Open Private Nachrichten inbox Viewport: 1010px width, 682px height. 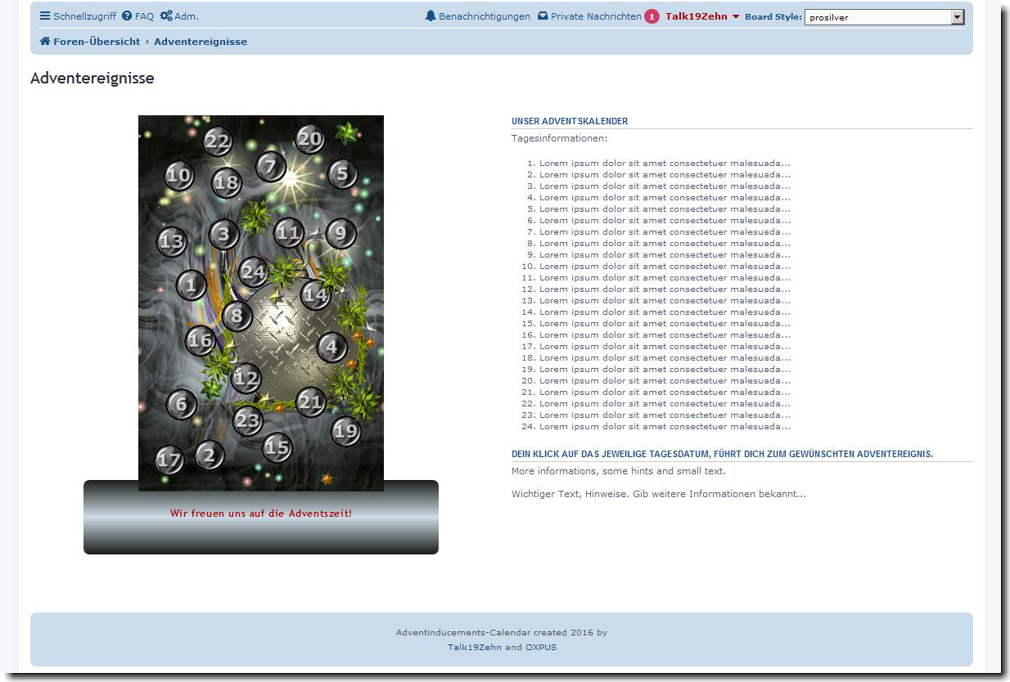coord(589,16)
